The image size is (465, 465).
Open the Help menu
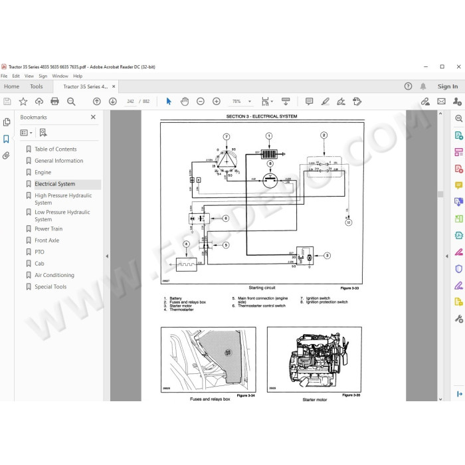[x=78, y=76]
